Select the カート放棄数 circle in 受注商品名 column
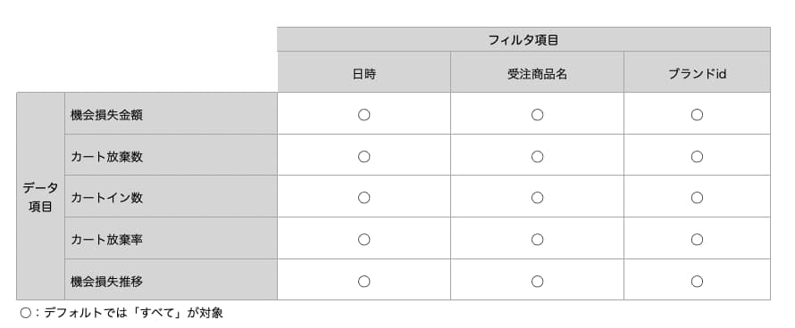 (538, 156)
